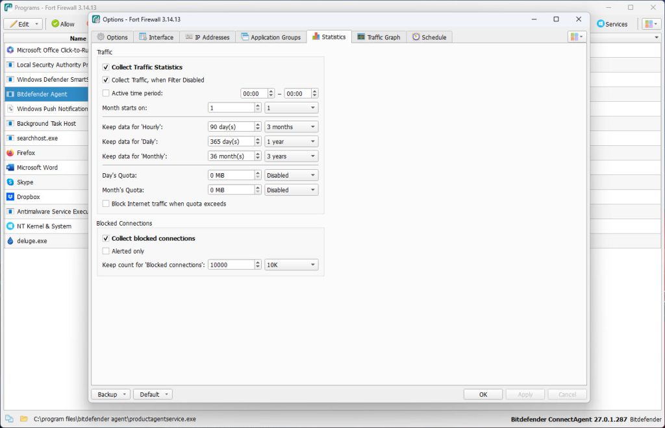Open the Options dialog corner menu icon

tap(577, 37)
